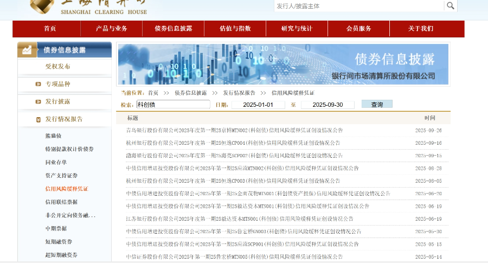Click the arrow icon next to 专项品种

pos(38,84)
